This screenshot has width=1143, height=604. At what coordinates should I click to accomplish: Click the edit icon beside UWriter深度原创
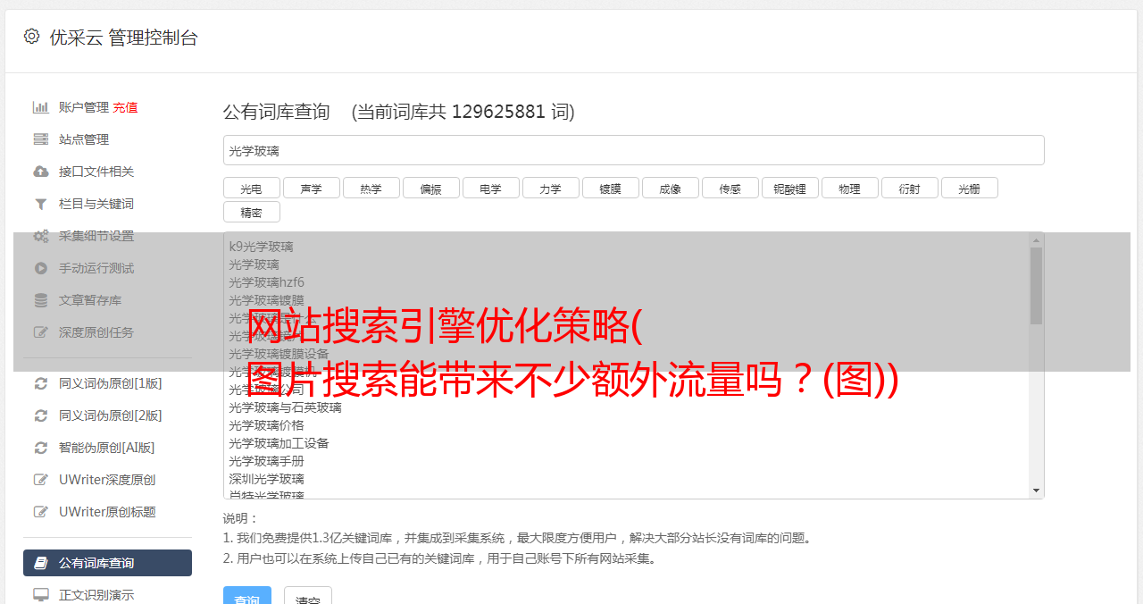[41, 480]
